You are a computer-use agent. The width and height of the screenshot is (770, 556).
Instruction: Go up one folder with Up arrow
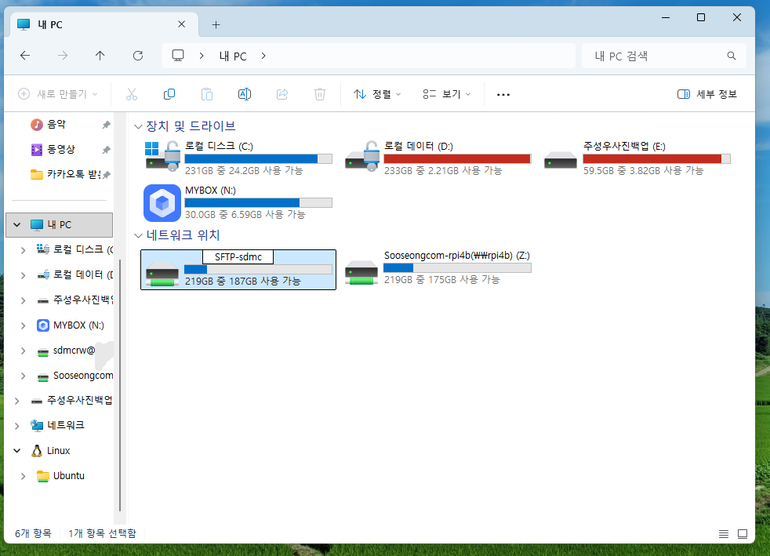tap(100, 56)
